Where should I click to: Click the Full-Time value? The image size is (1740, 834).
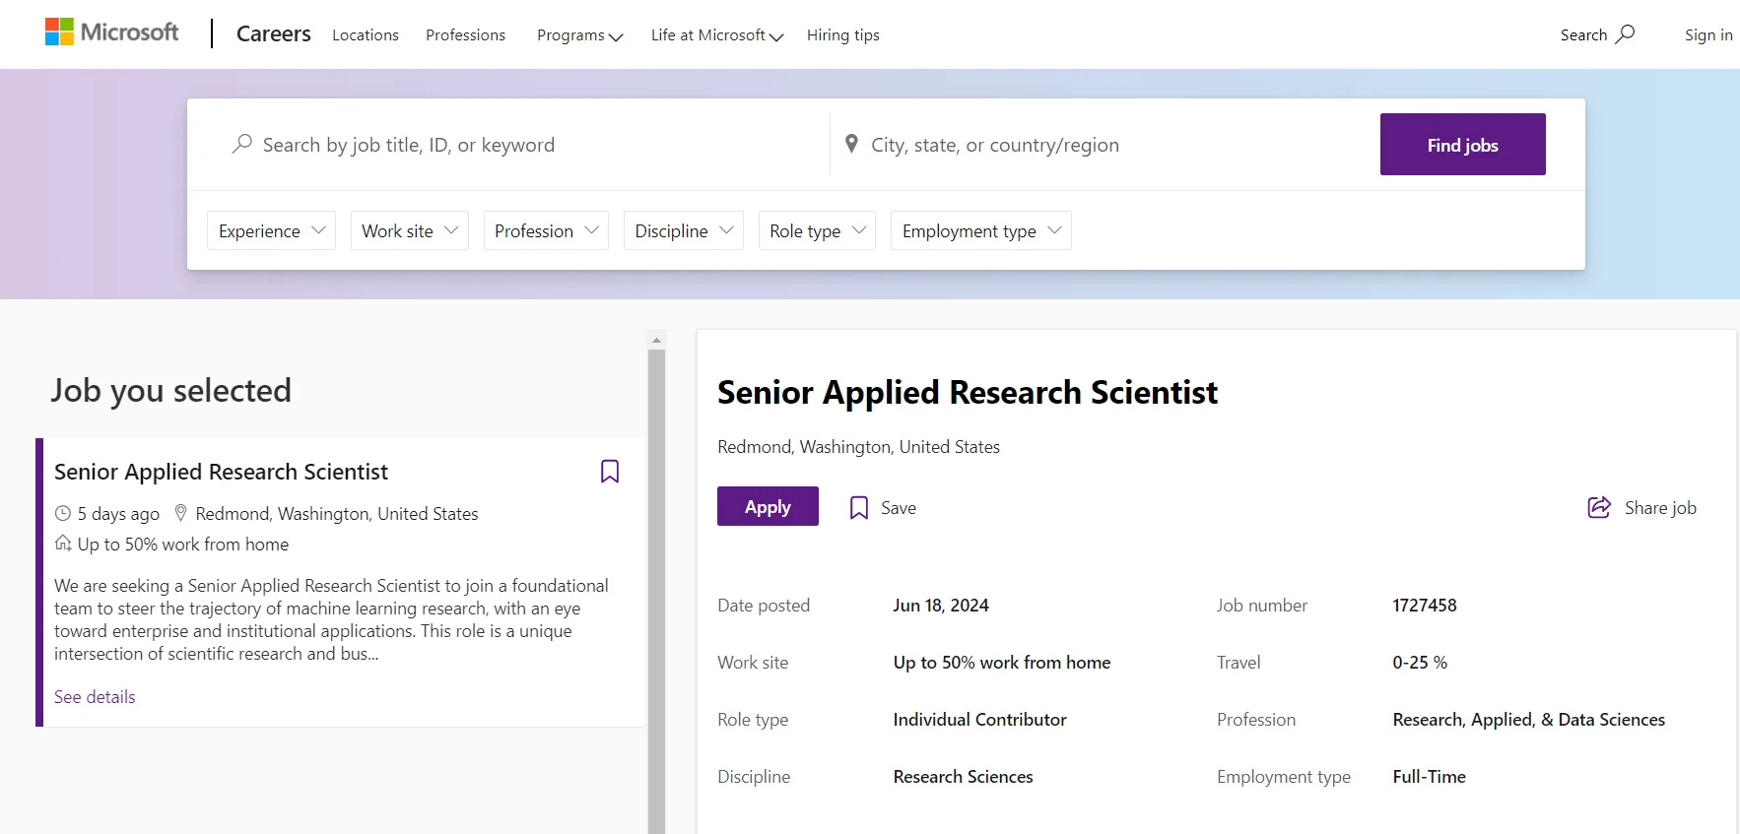click(1429, 777)
